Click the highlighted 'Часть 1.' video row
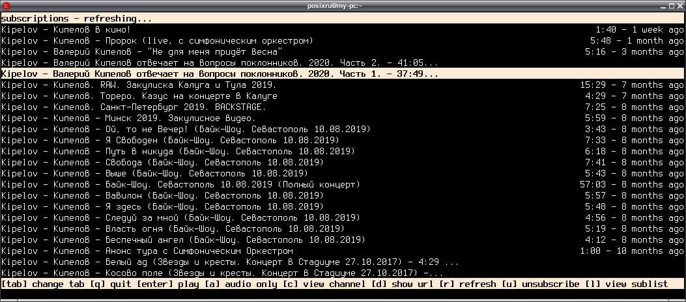The image size is (686, 302). (343, 74)
